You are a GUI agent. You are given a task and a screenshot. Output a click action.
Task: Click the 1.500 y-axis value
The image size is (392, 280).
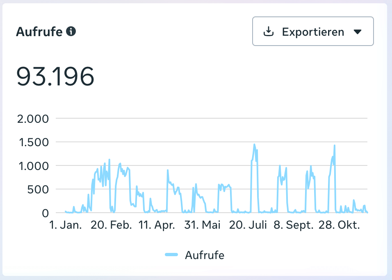tap(34, 142)
